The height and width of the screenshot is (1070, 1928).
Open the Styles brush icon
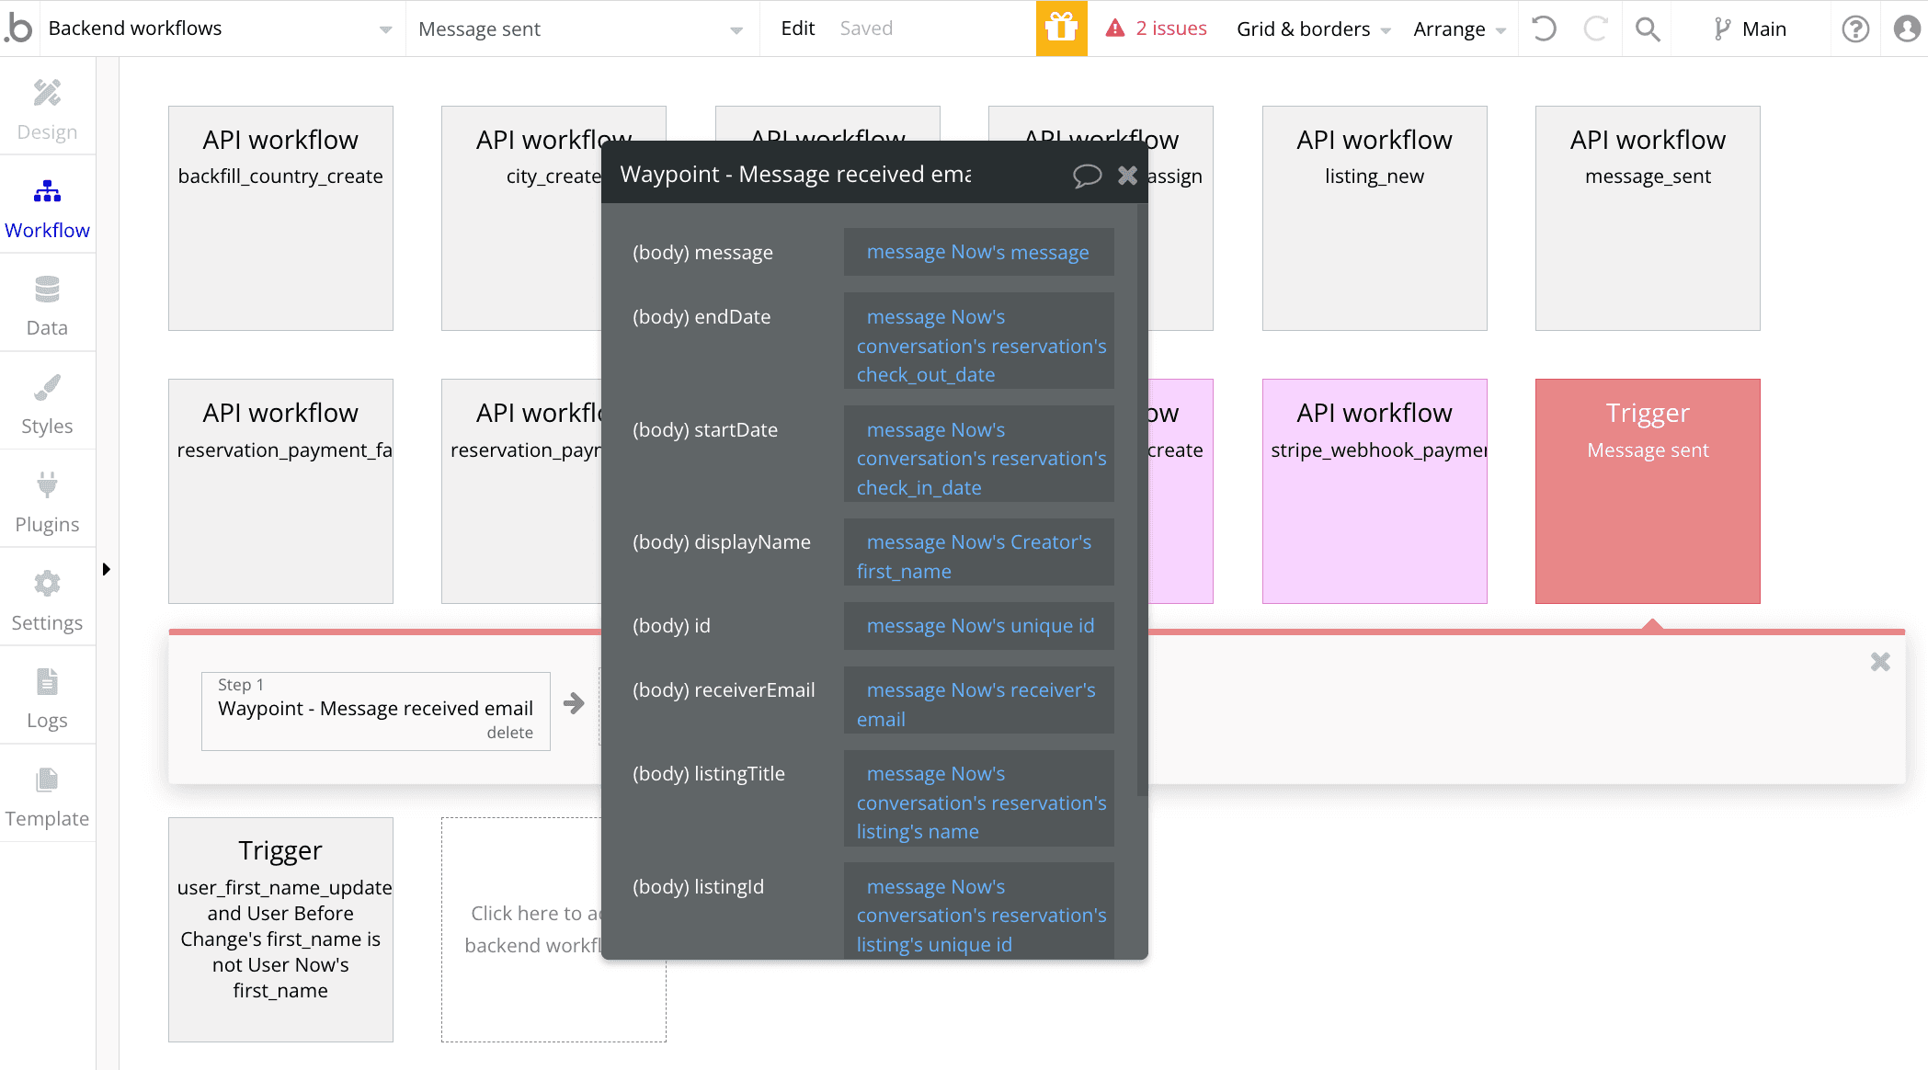click(x=47, y=388)
